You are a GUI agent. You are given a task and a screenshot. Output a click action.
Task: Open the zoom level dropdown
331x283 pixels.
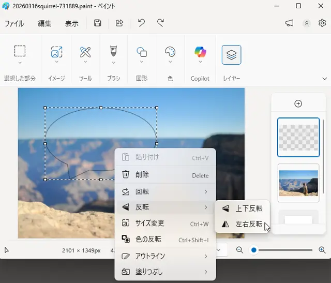pos(218,250)
